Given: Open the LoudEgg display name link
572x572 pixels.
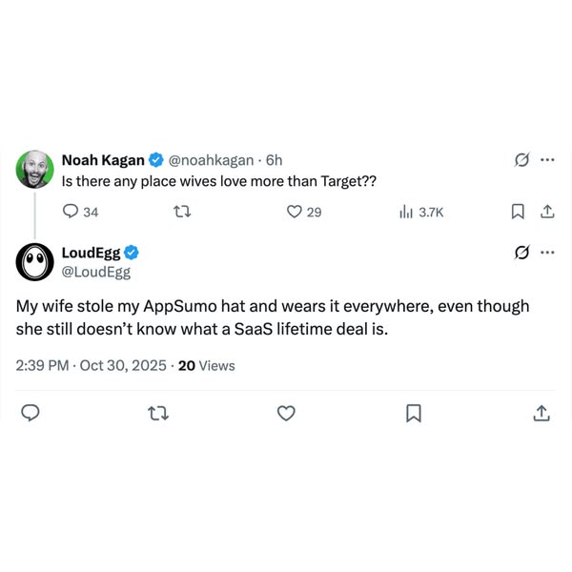Looking at the screenshot, I should pos(91,253).
